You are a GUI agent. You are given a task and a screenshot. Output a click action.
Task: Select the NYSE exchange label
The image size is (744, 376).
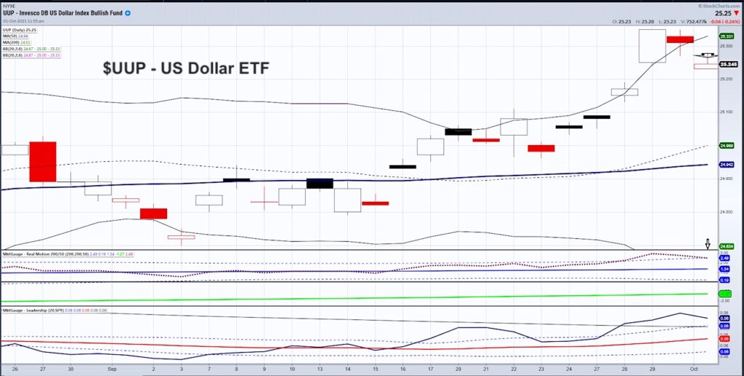(9, 7)
